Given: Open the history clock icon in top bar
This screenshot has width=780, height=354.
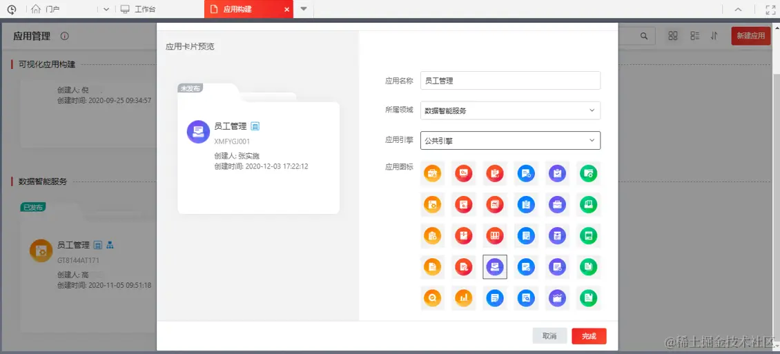Looking at the screenshot, I should [x=12, y=9].
